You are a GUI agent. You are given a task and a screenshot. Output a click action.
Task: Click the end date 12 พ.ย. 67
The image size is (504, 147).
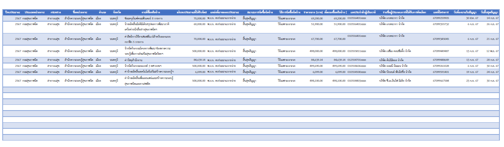tap(493, 51)
